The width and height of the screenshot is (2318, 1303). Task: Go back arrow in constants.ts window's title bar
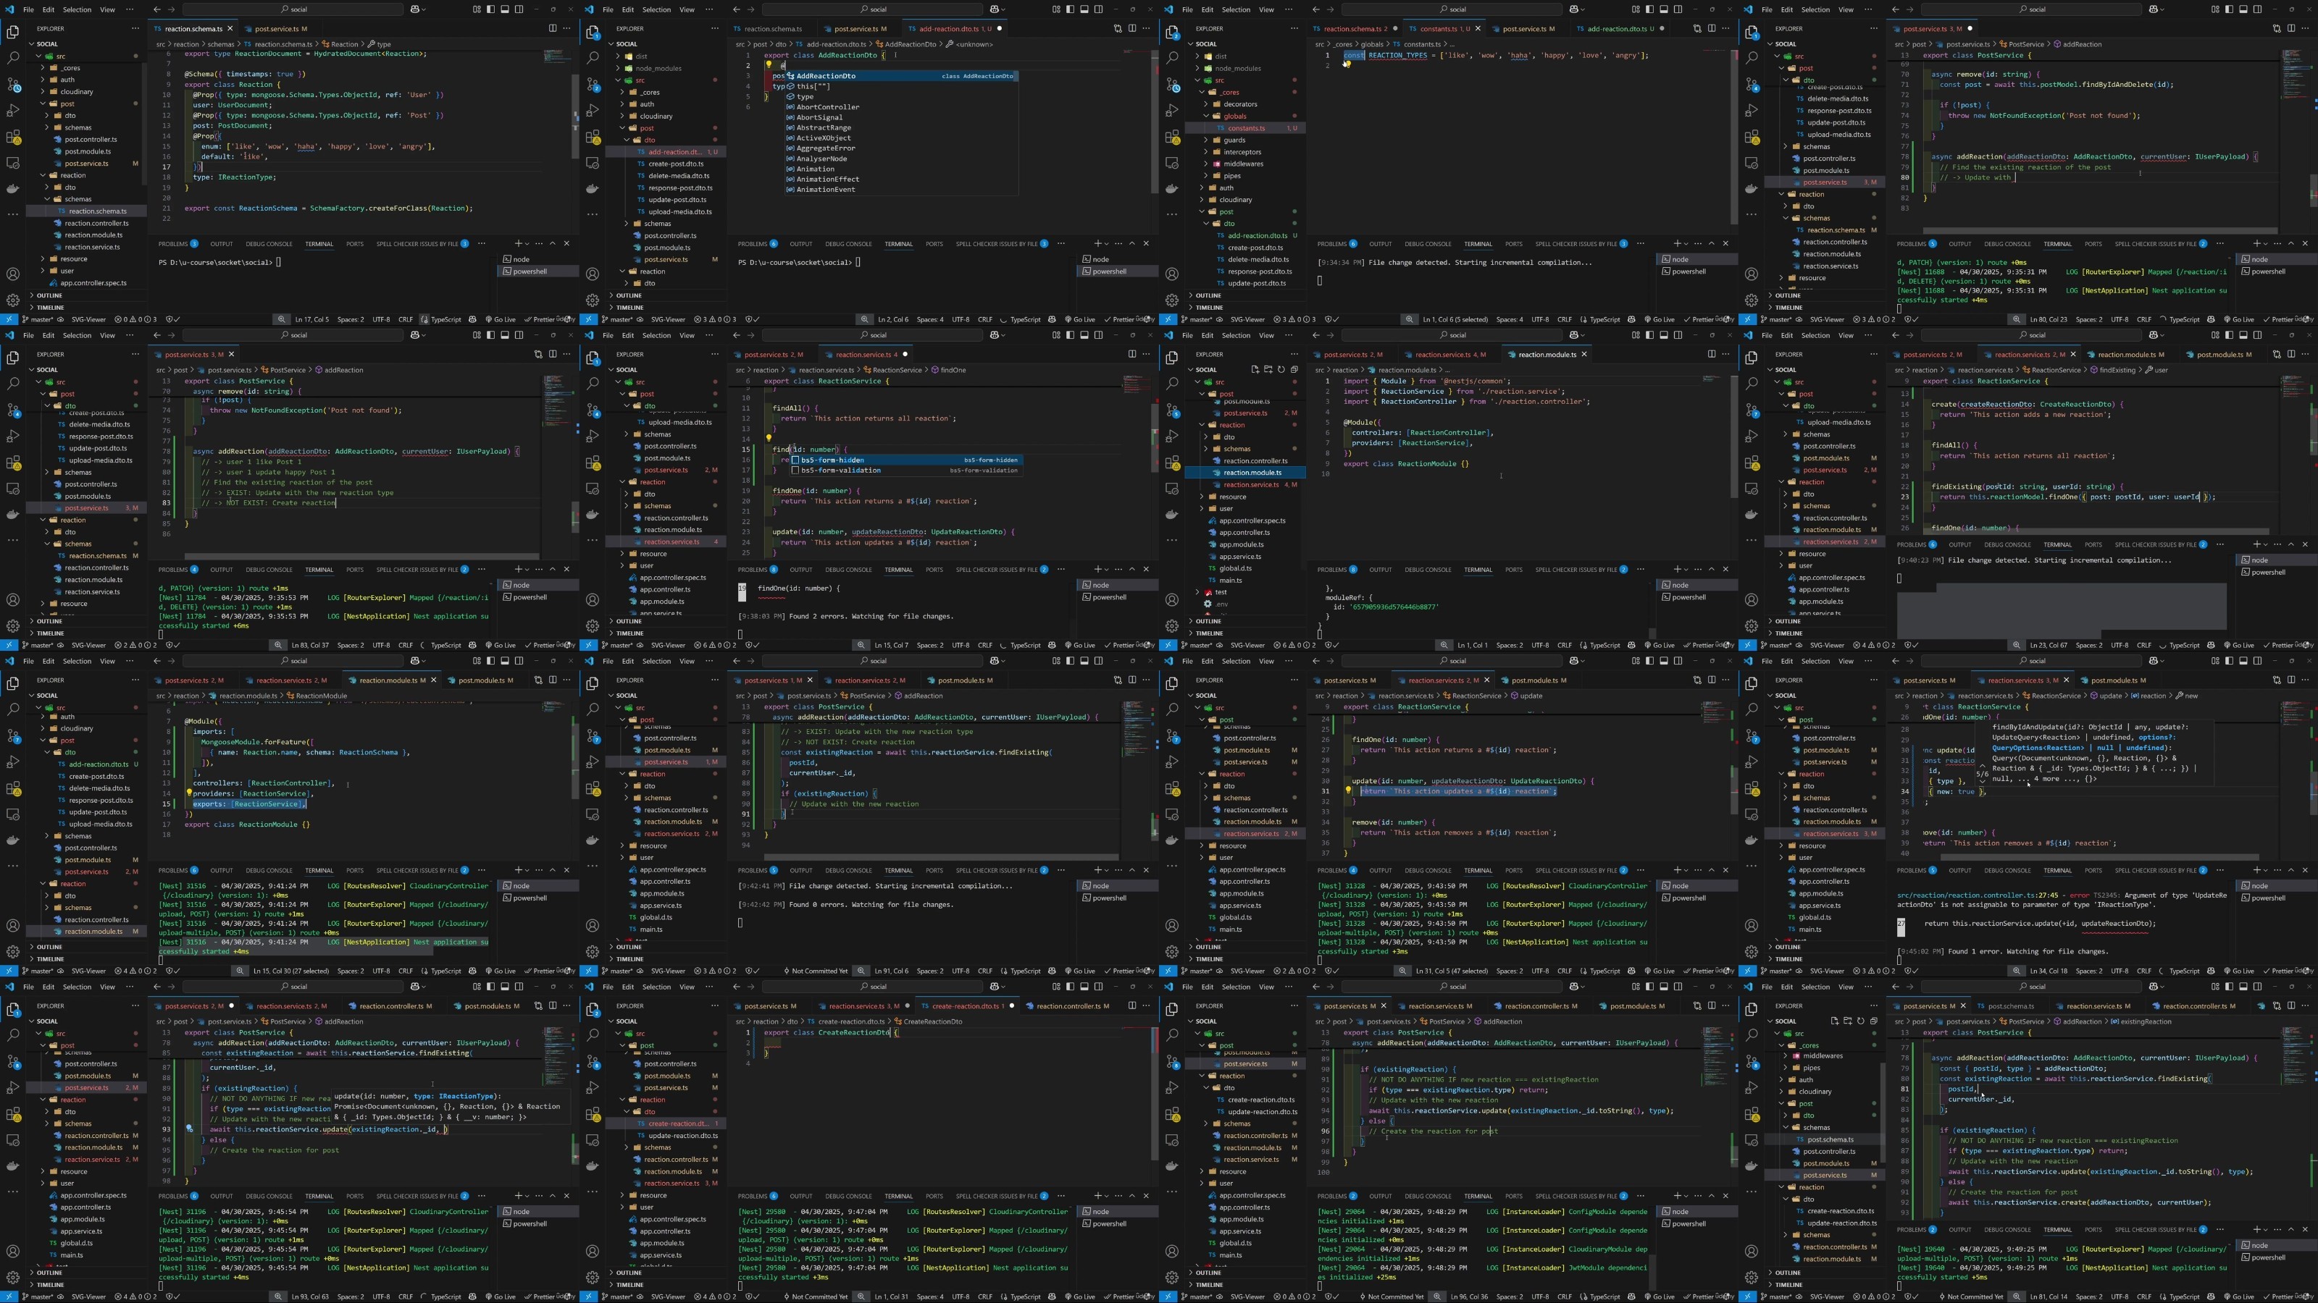click(x=1316, y=9)
